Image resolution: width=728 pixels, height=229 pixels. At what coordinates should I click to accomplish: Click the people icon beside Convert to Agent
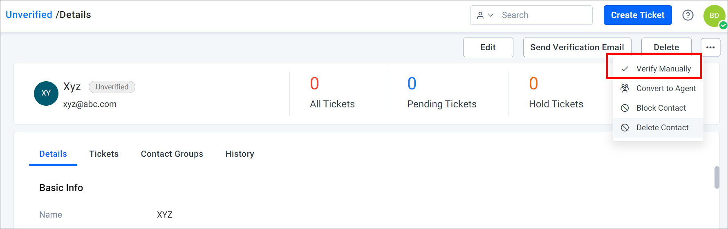click(625, 88)
